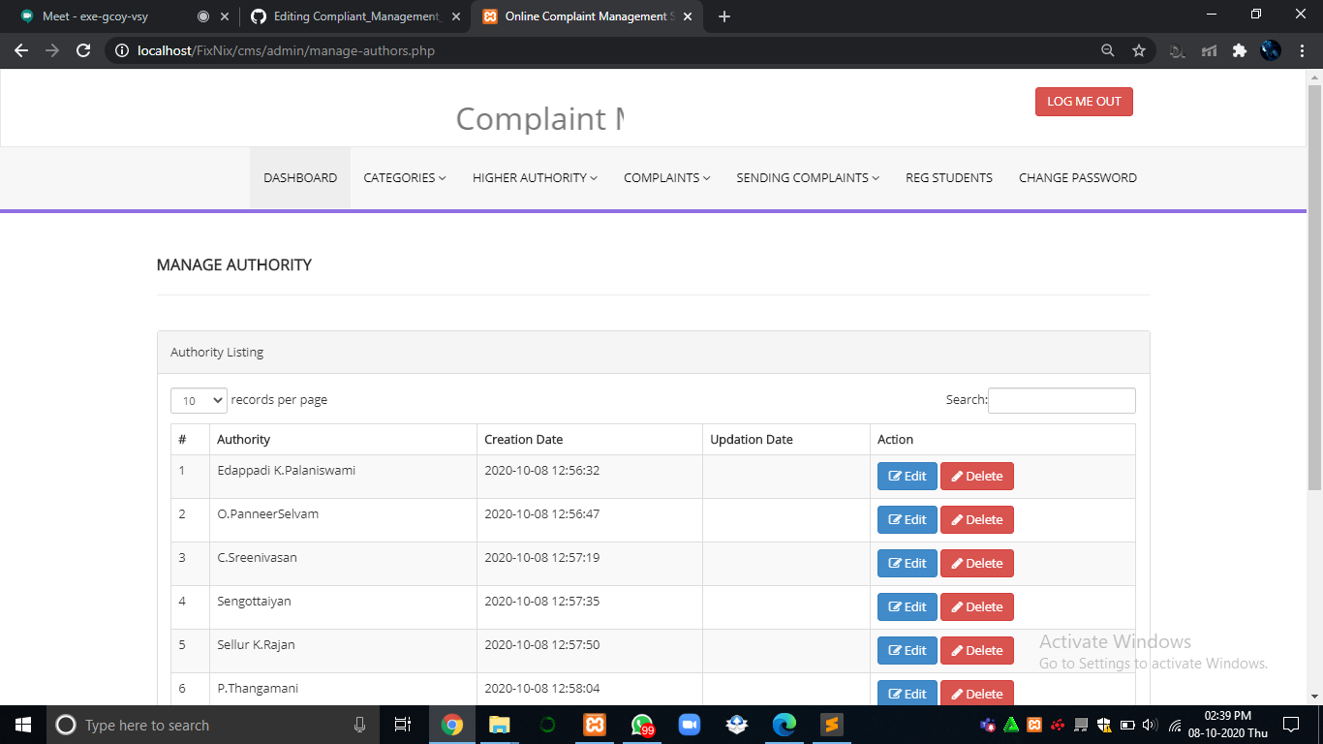1323x744 pixels.
Task: Open the notification Action Center icon
Action: point(1292,725)
